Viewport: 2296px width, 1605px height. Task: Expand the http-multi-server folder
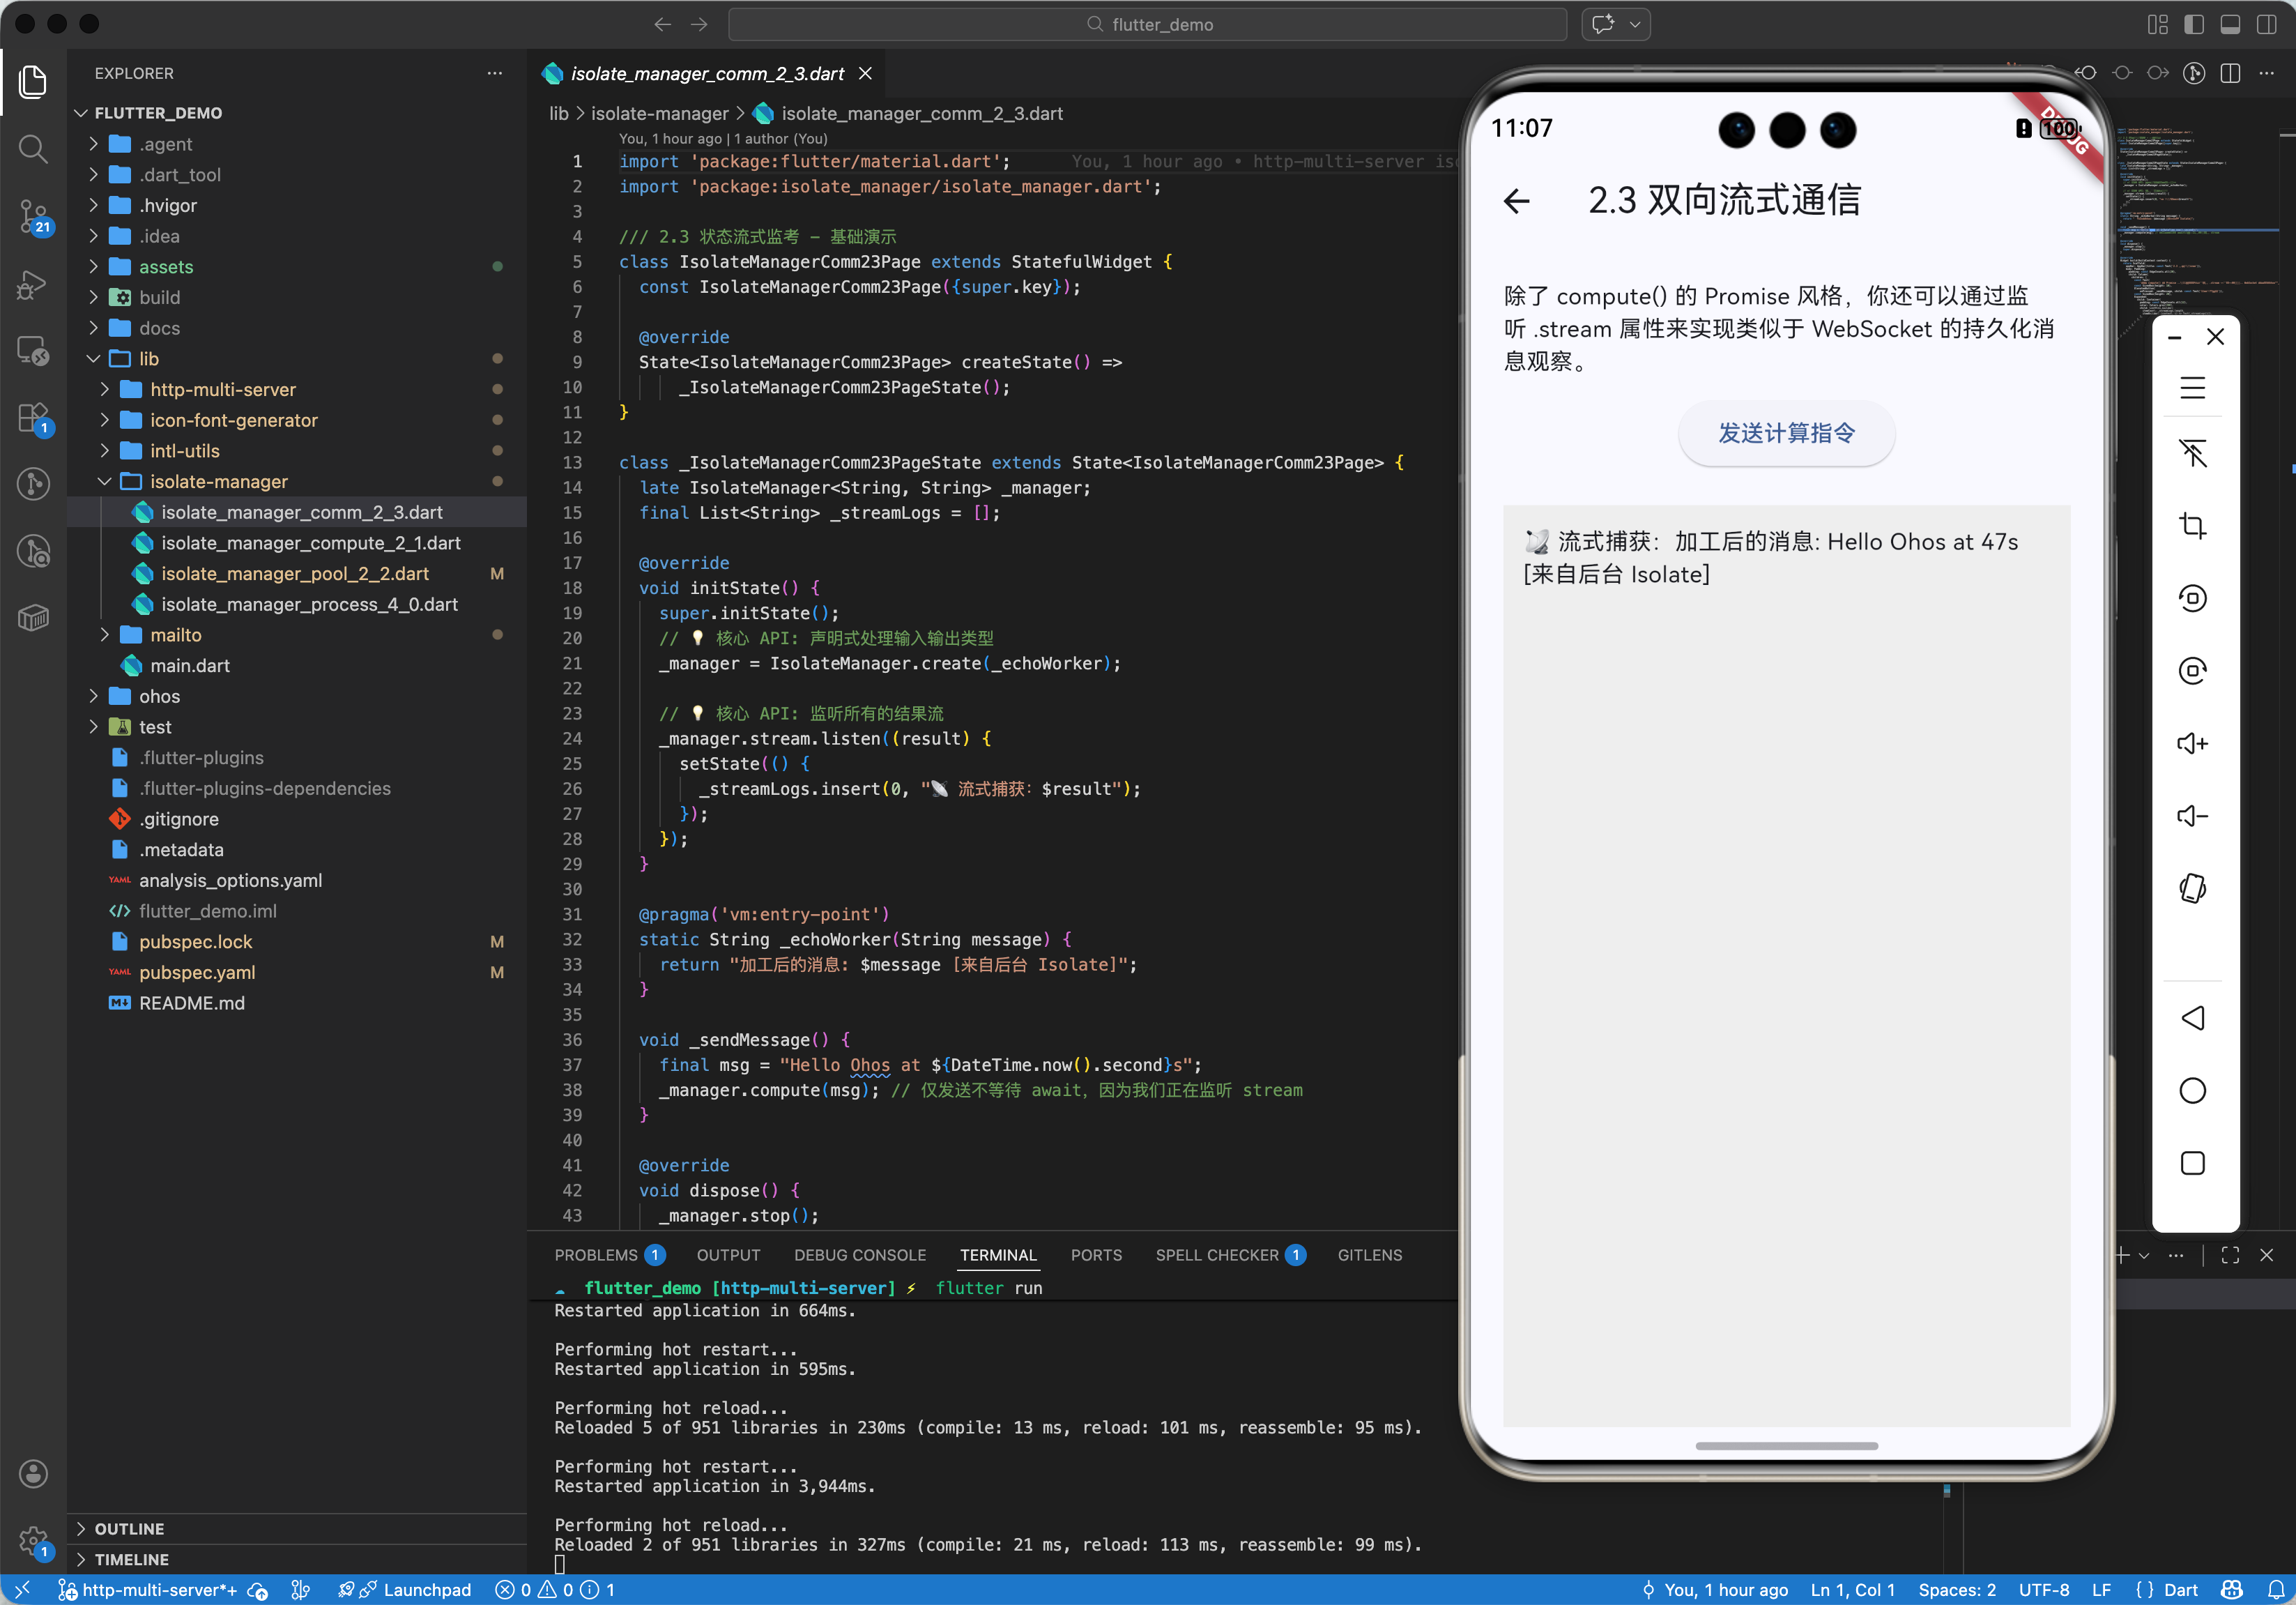[222, 389]
